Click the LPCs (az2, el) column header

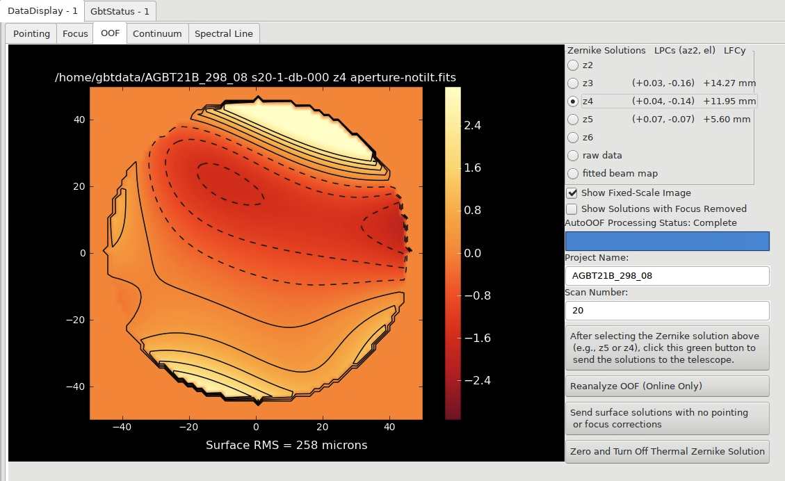click(685, 51)
